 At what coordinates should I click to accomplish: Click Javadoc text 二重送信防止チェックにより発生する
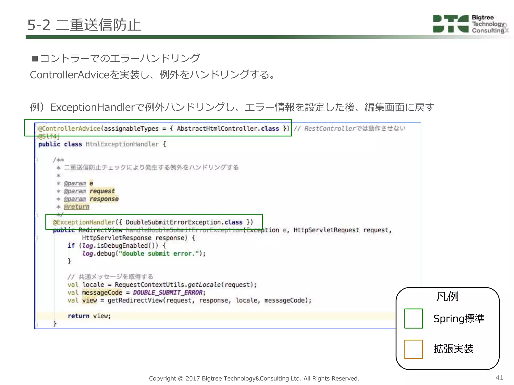click(151, 167)
